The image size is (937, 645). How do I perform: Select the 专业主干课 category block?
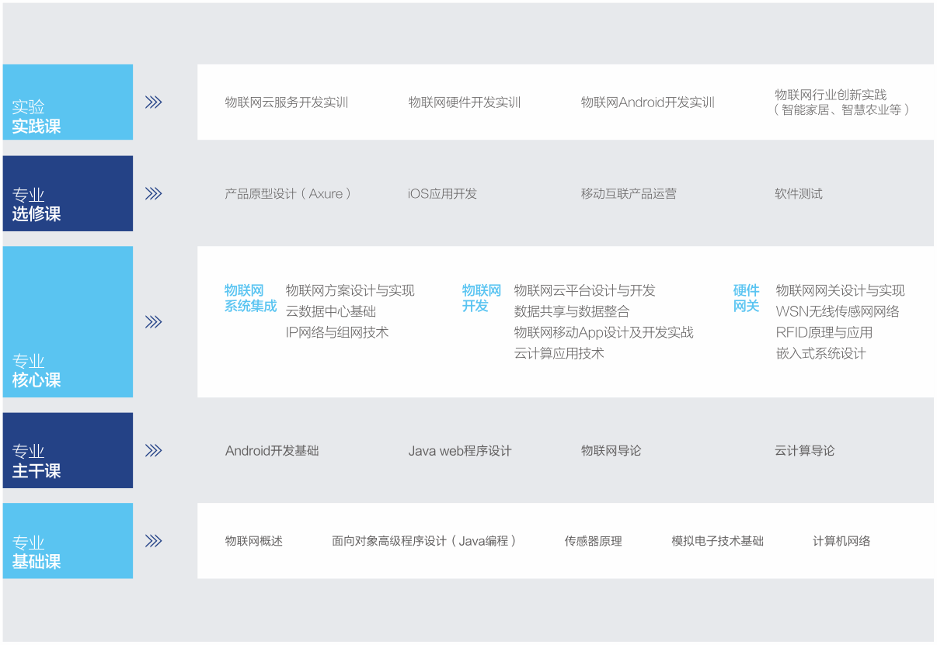68,450
